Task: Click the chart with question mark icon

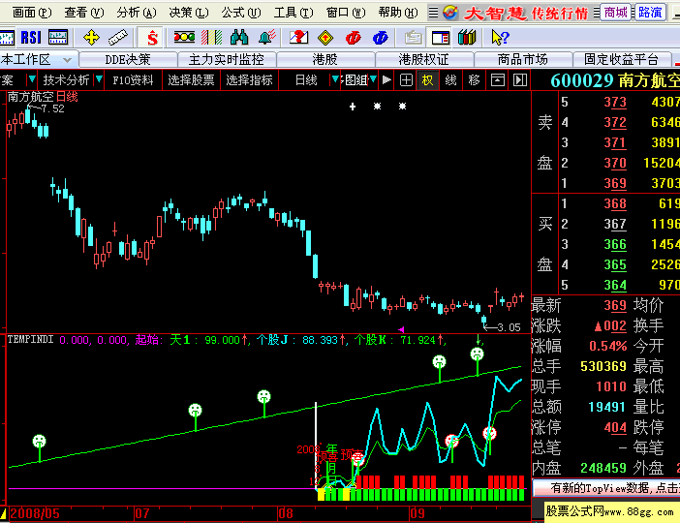Action: 298,38
